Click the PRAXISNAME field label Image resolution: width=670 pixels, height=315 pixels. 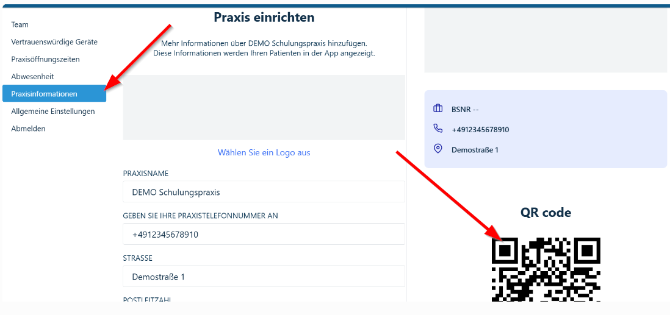click(146, 174)
